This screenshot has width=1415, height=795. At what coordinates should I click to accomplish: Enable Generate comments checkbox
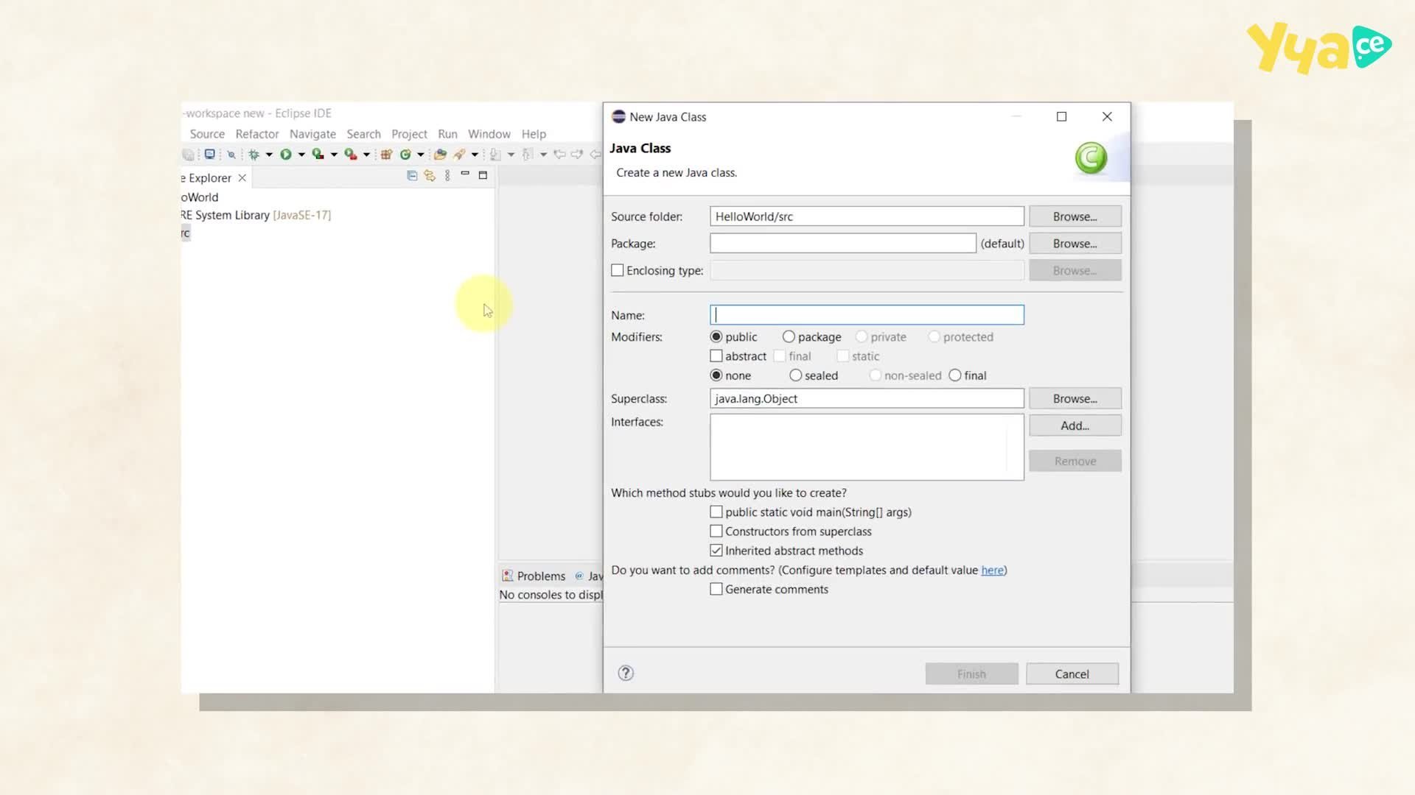(x=716, y=589)
